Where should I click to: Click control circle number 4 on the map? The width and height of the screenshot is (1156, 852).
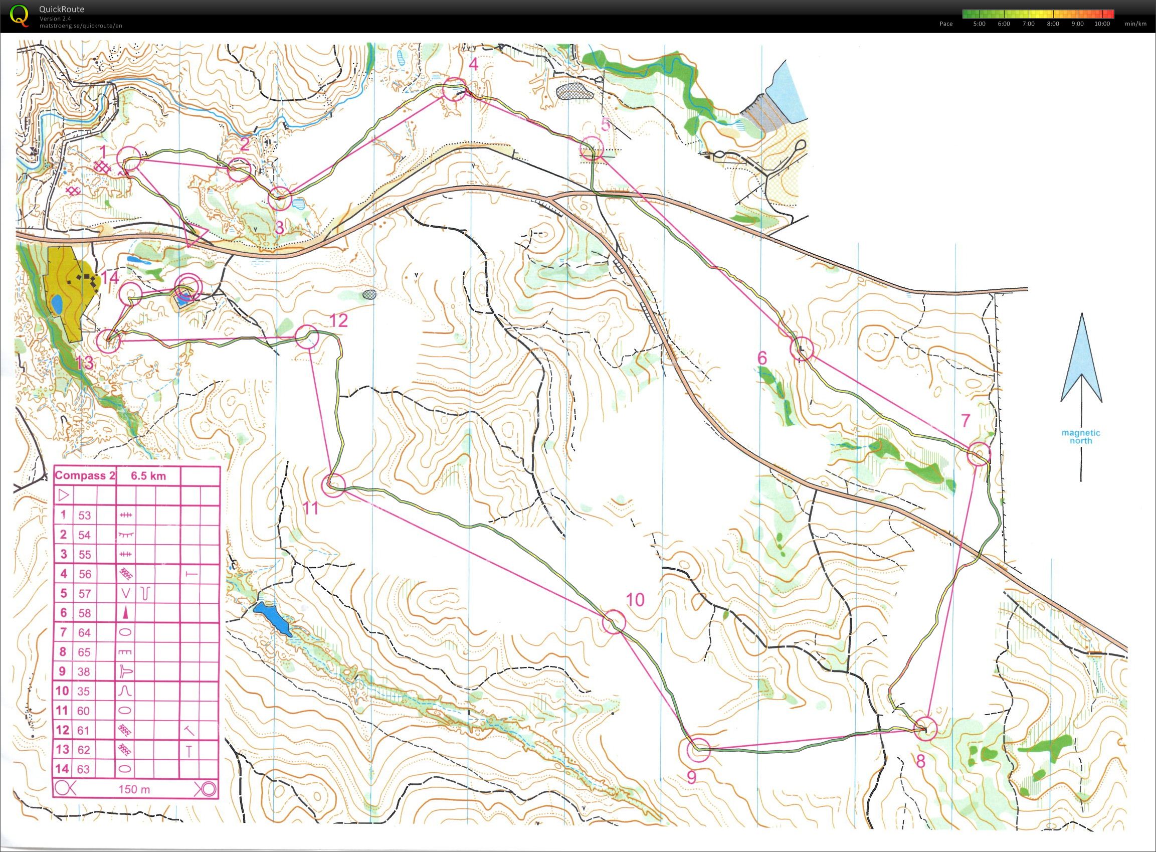coord(454,89)
